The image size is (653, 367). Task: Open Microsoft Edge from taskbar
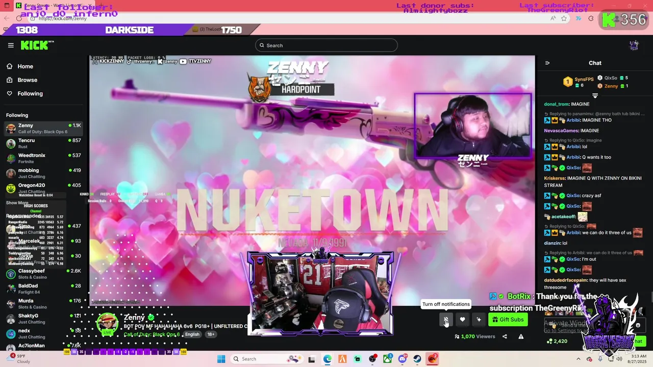coord(327,359)
